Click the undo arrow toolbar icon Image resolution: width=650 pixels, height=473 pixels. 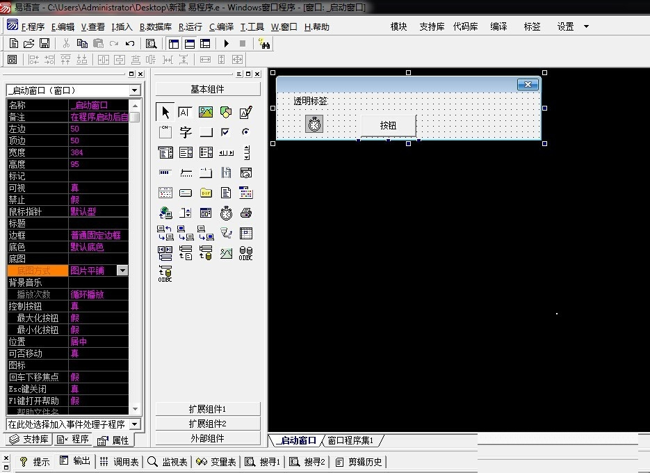[130, 43]
